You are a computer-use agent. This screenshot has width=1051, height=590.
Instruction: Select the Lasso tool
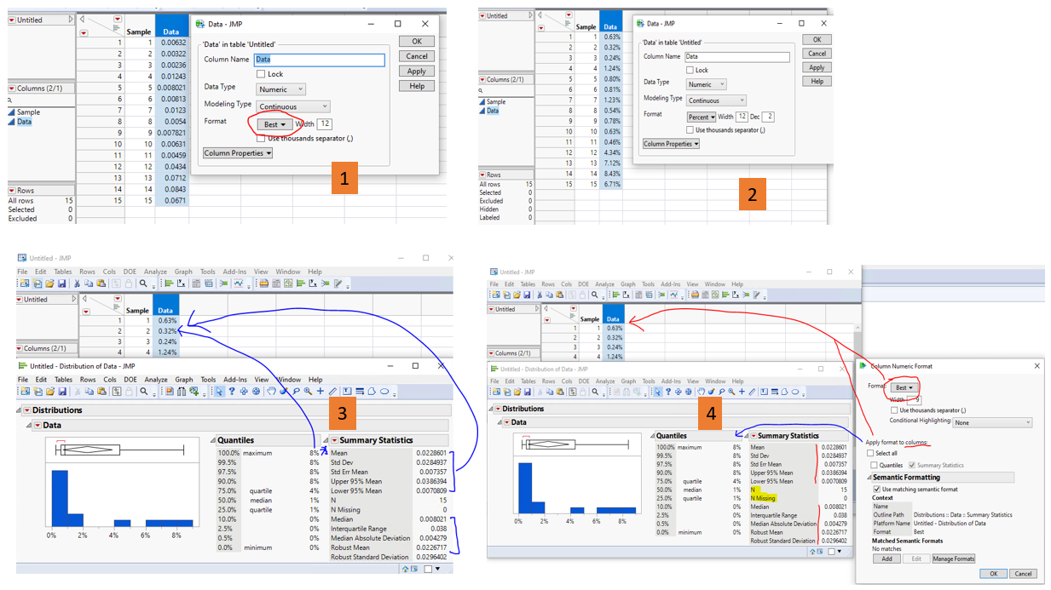[x=297, y=391]
